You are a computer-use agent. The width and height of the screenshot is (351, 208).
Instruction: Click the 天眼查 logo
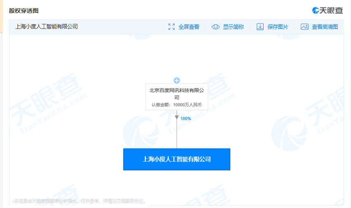click(x=327, y=10)
